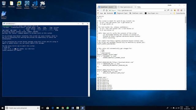Image resolution: width=196 pixels, height=110 pixels.
Task: Open the Chrome three-dot menu
Action: [185, 10]
